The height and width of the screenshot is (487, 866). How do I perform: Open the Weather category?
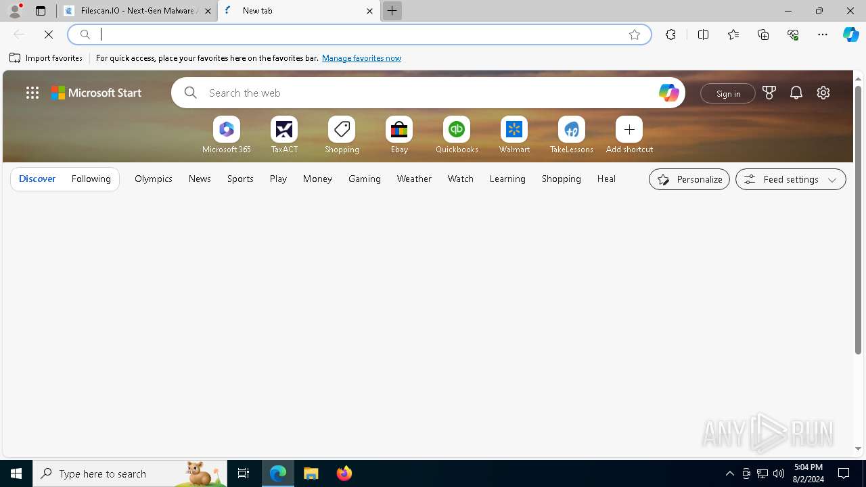[414, 179]
